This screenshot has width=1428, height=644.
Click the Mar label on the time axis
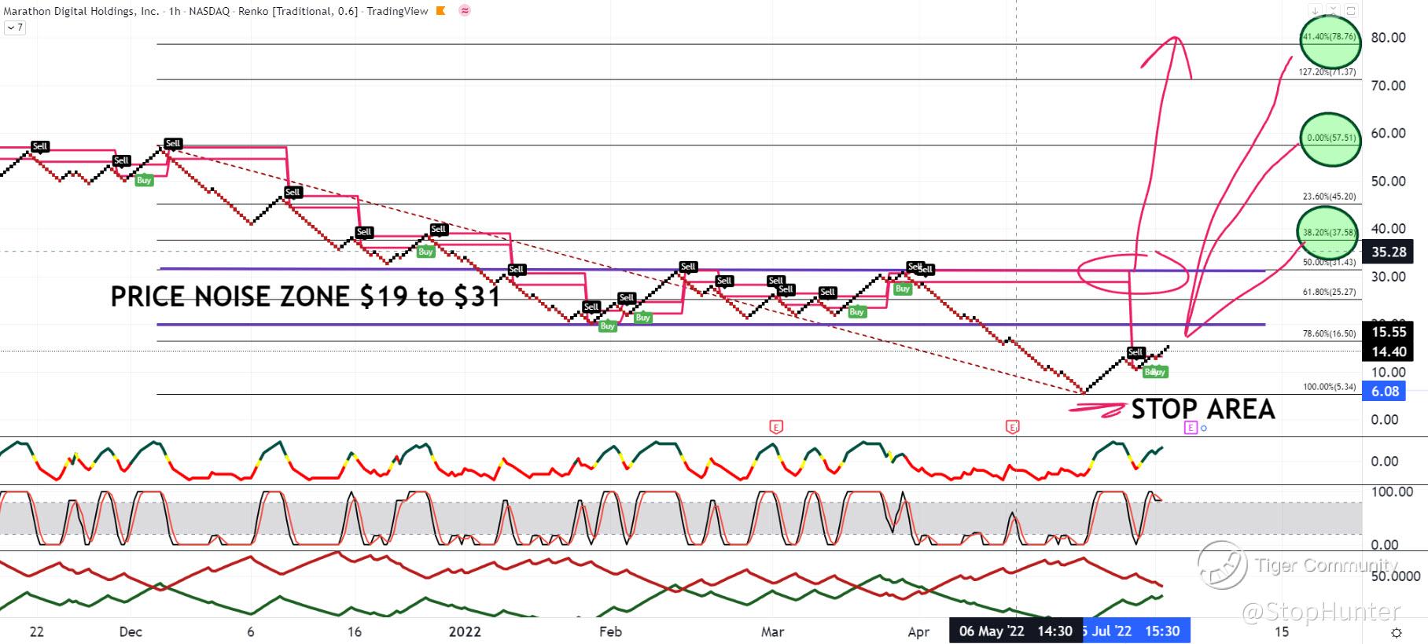(773, 631)
